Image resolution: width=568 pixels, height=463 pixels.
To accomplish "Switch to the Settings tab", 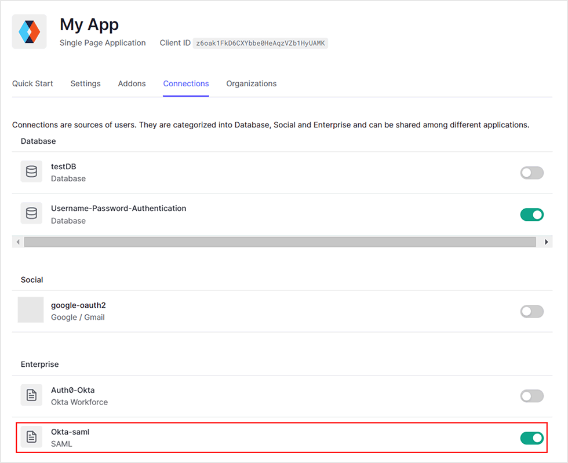I will [x=86, y=83].
